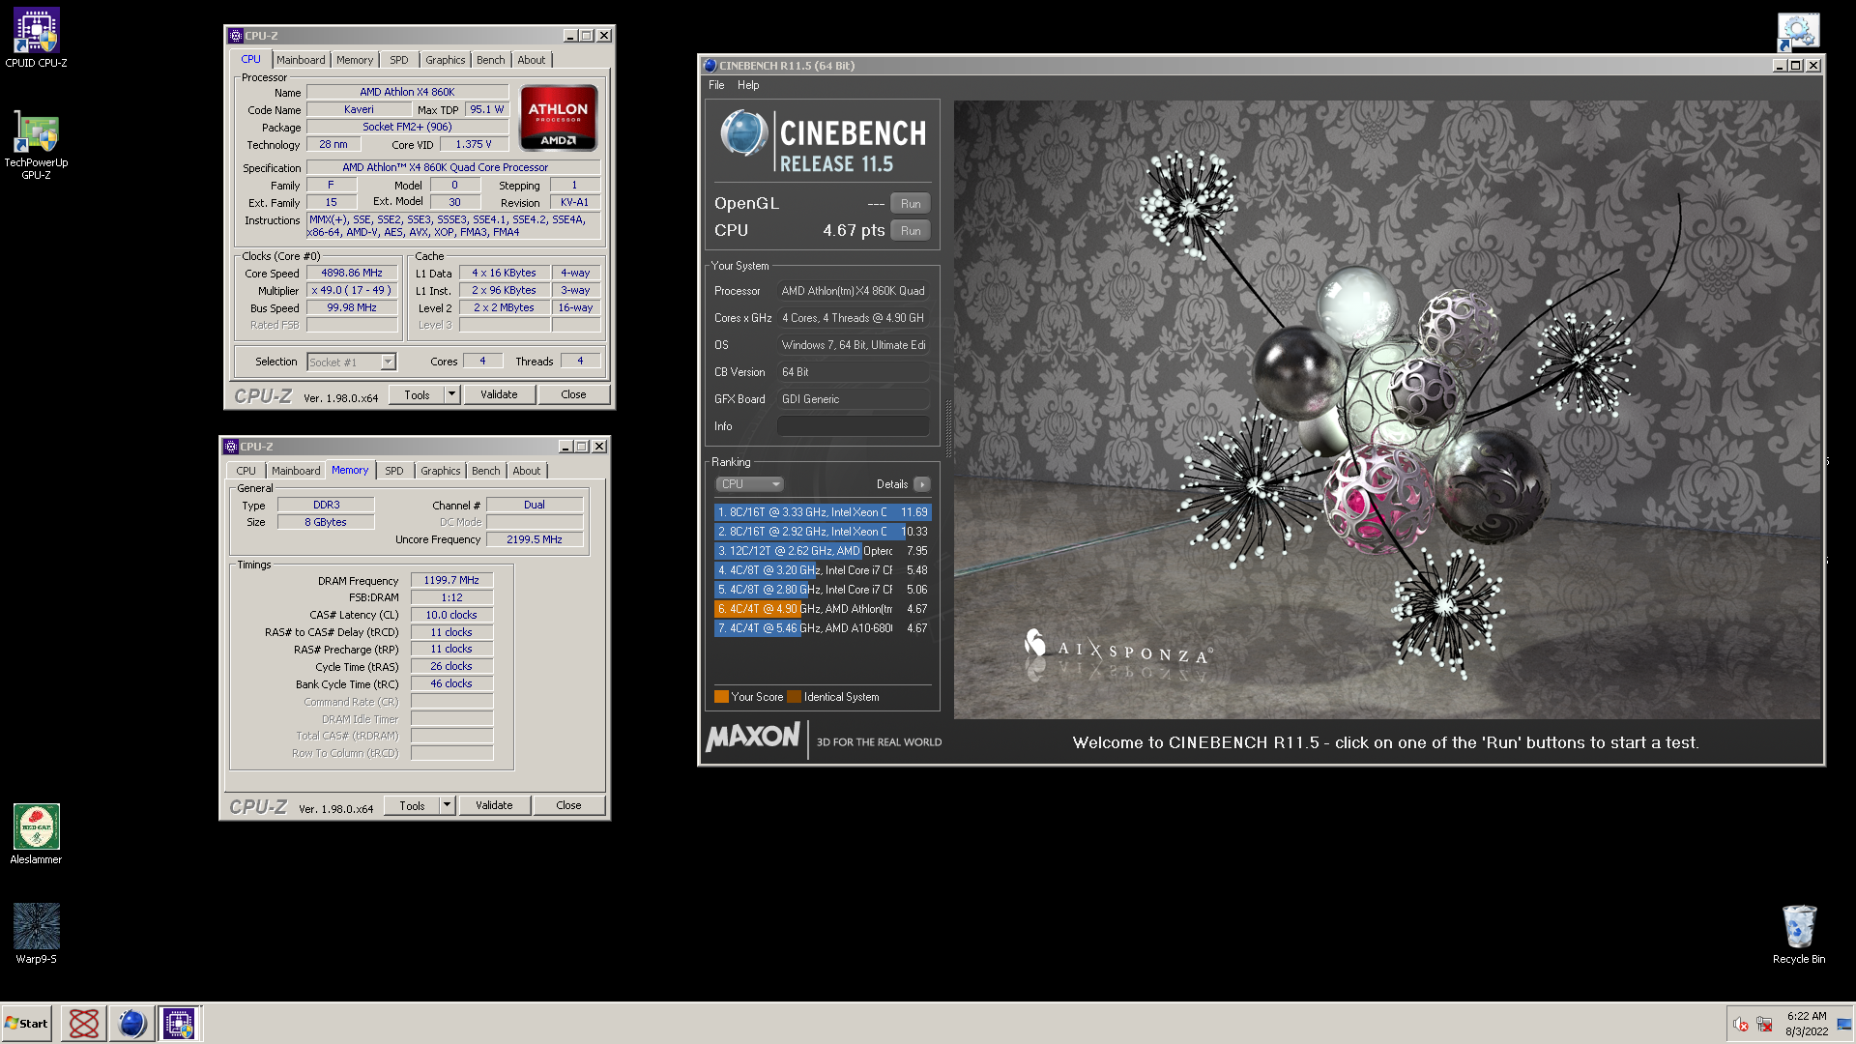Click the network tray icon
Screen dimensions: 1856x1044
coord(1764,1024)
